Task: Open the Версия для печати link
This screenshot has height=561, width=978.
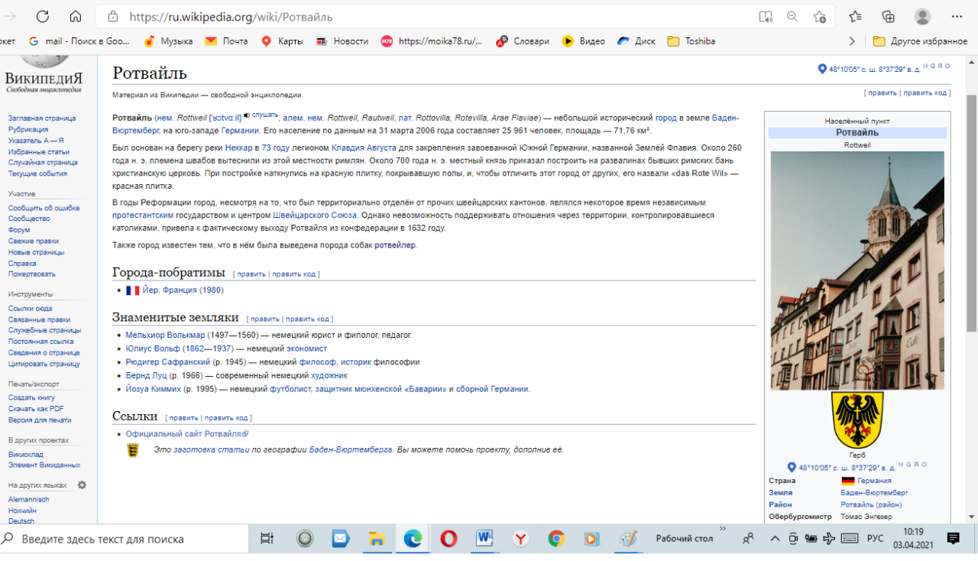Action: 40,420
